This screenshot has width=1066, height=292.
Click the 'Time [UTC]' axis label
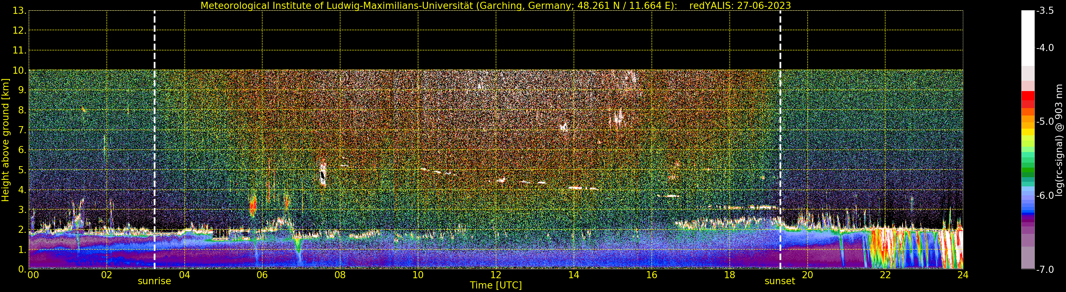pos(496,285)
